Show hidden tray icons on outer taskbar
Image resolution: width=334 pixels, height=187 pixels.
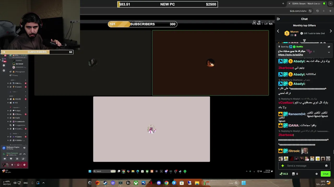tap(43, 183)
